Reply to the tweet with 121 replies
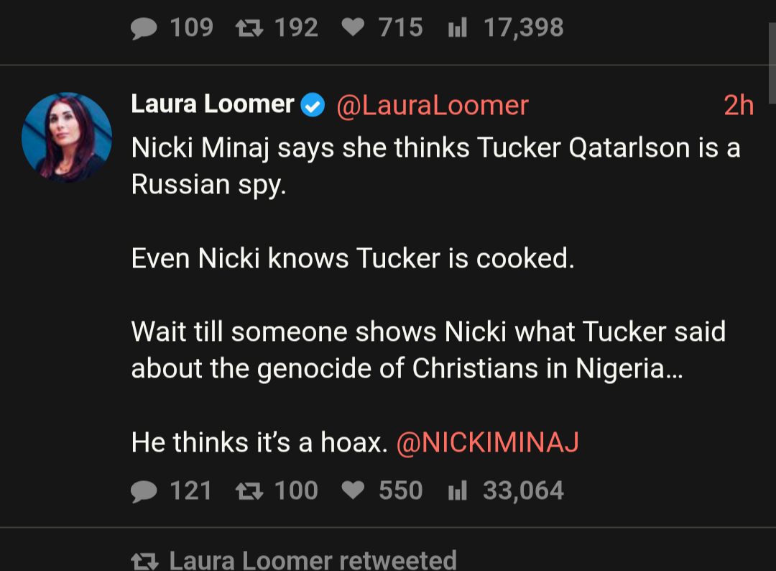The image size is (776, 571). point(144,490)
